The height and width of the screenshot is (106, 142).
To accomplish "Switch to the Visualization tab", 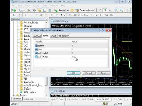I will point(64,36).
